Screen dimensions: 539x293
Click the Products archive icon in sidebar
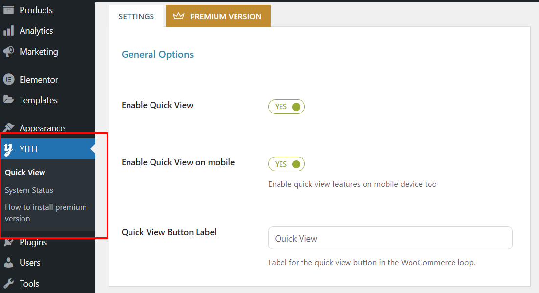tap(9, 10)
